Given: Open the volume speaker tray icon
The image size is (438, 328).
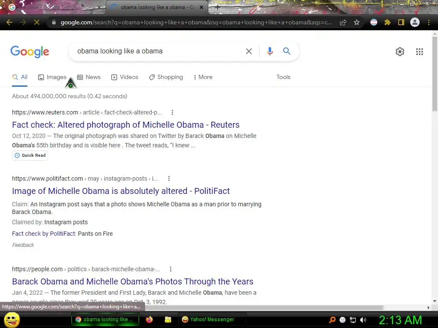Looking at the screenshot, I should [363, 320].
